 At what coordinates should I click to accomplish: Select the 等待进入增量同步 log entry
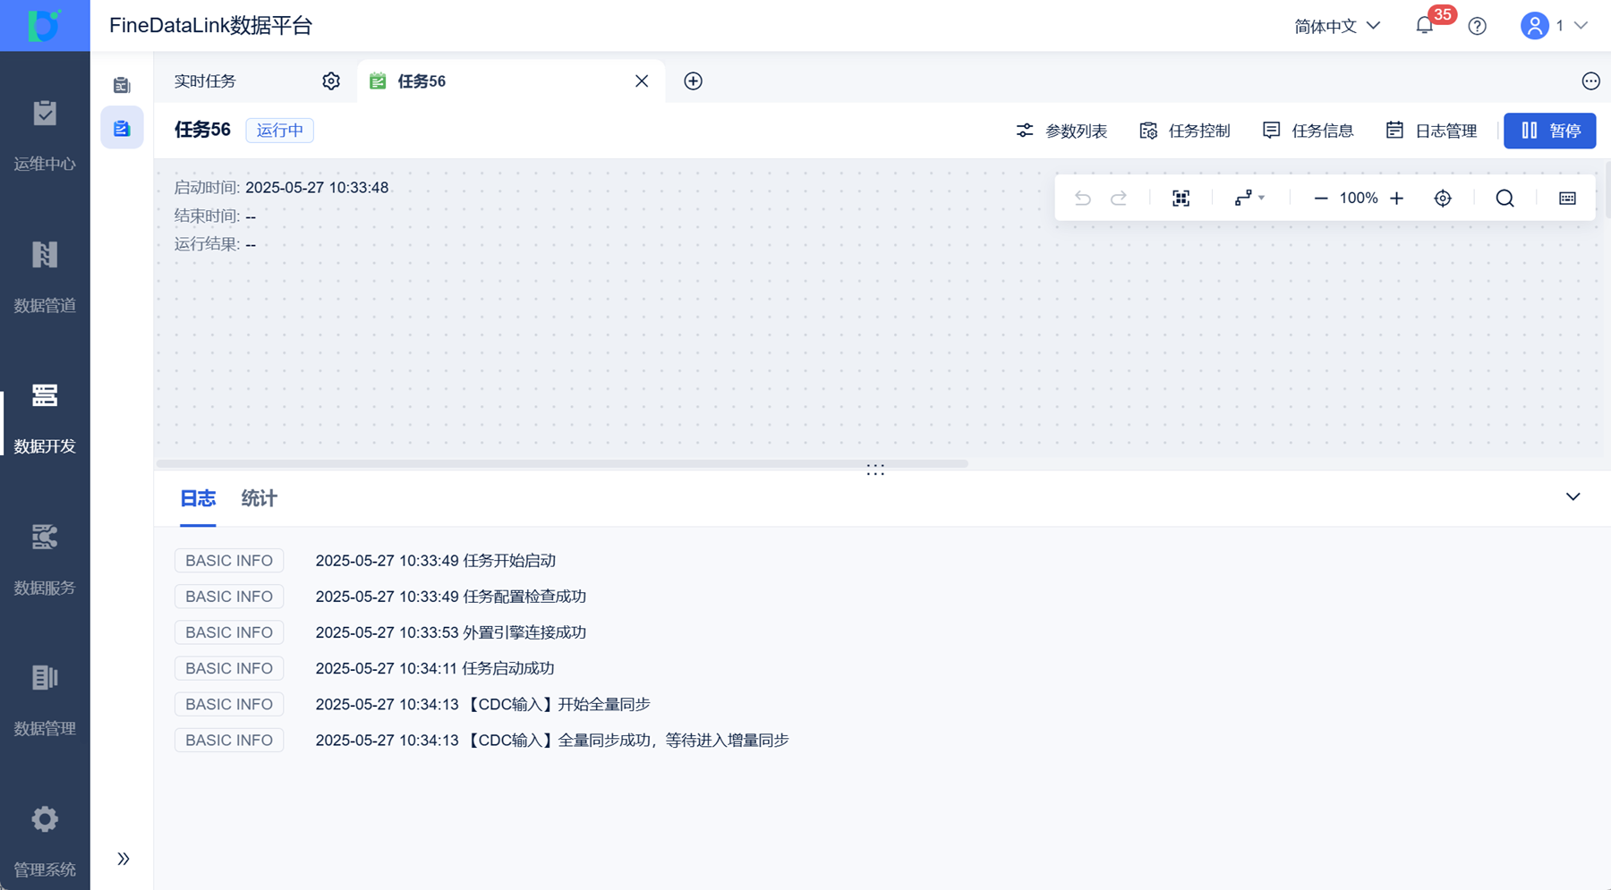click(552, 740)
